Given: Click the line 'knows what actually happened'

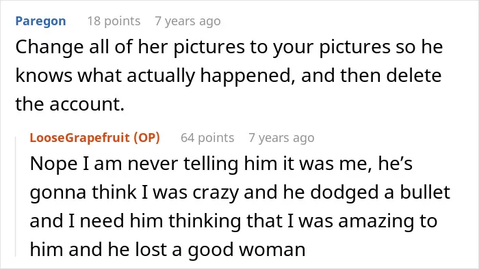Looking at the screenshot, I should [229, 76].
